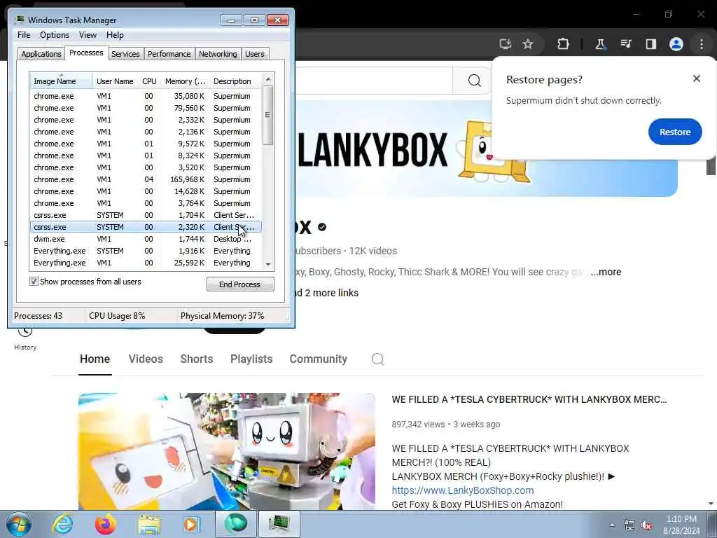The height and width of the screenshot is (538, 717).
Task: Select chrome.exe row using 79,560 K
Action: pos(146,108)
